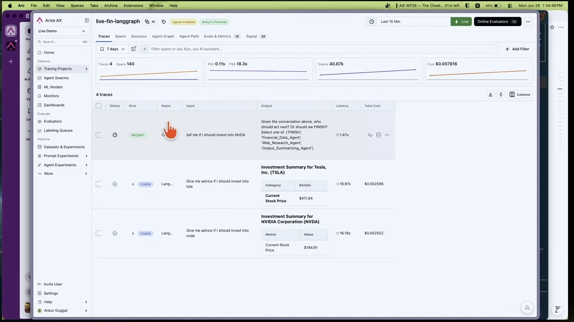Click the Arize space icon in Arc sidebar

click(11, 31)
